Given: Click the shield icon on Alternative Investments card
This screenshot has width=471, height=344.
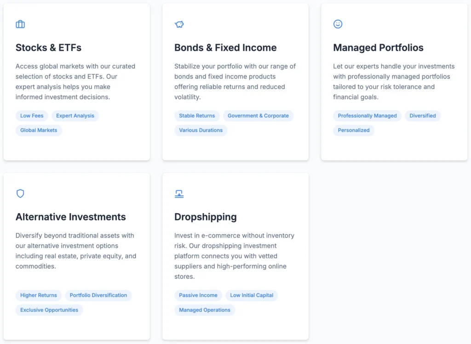Looking at the screenshot, I should click(x=20, y=193).
